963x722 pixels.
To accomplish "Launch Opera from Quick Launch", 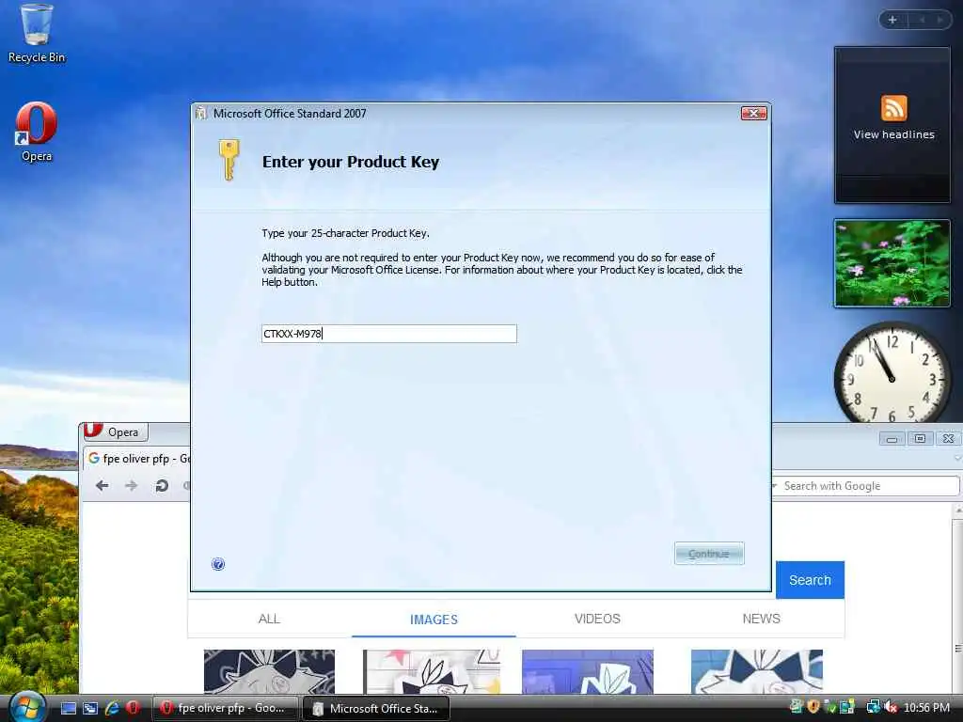I will 133,708.
